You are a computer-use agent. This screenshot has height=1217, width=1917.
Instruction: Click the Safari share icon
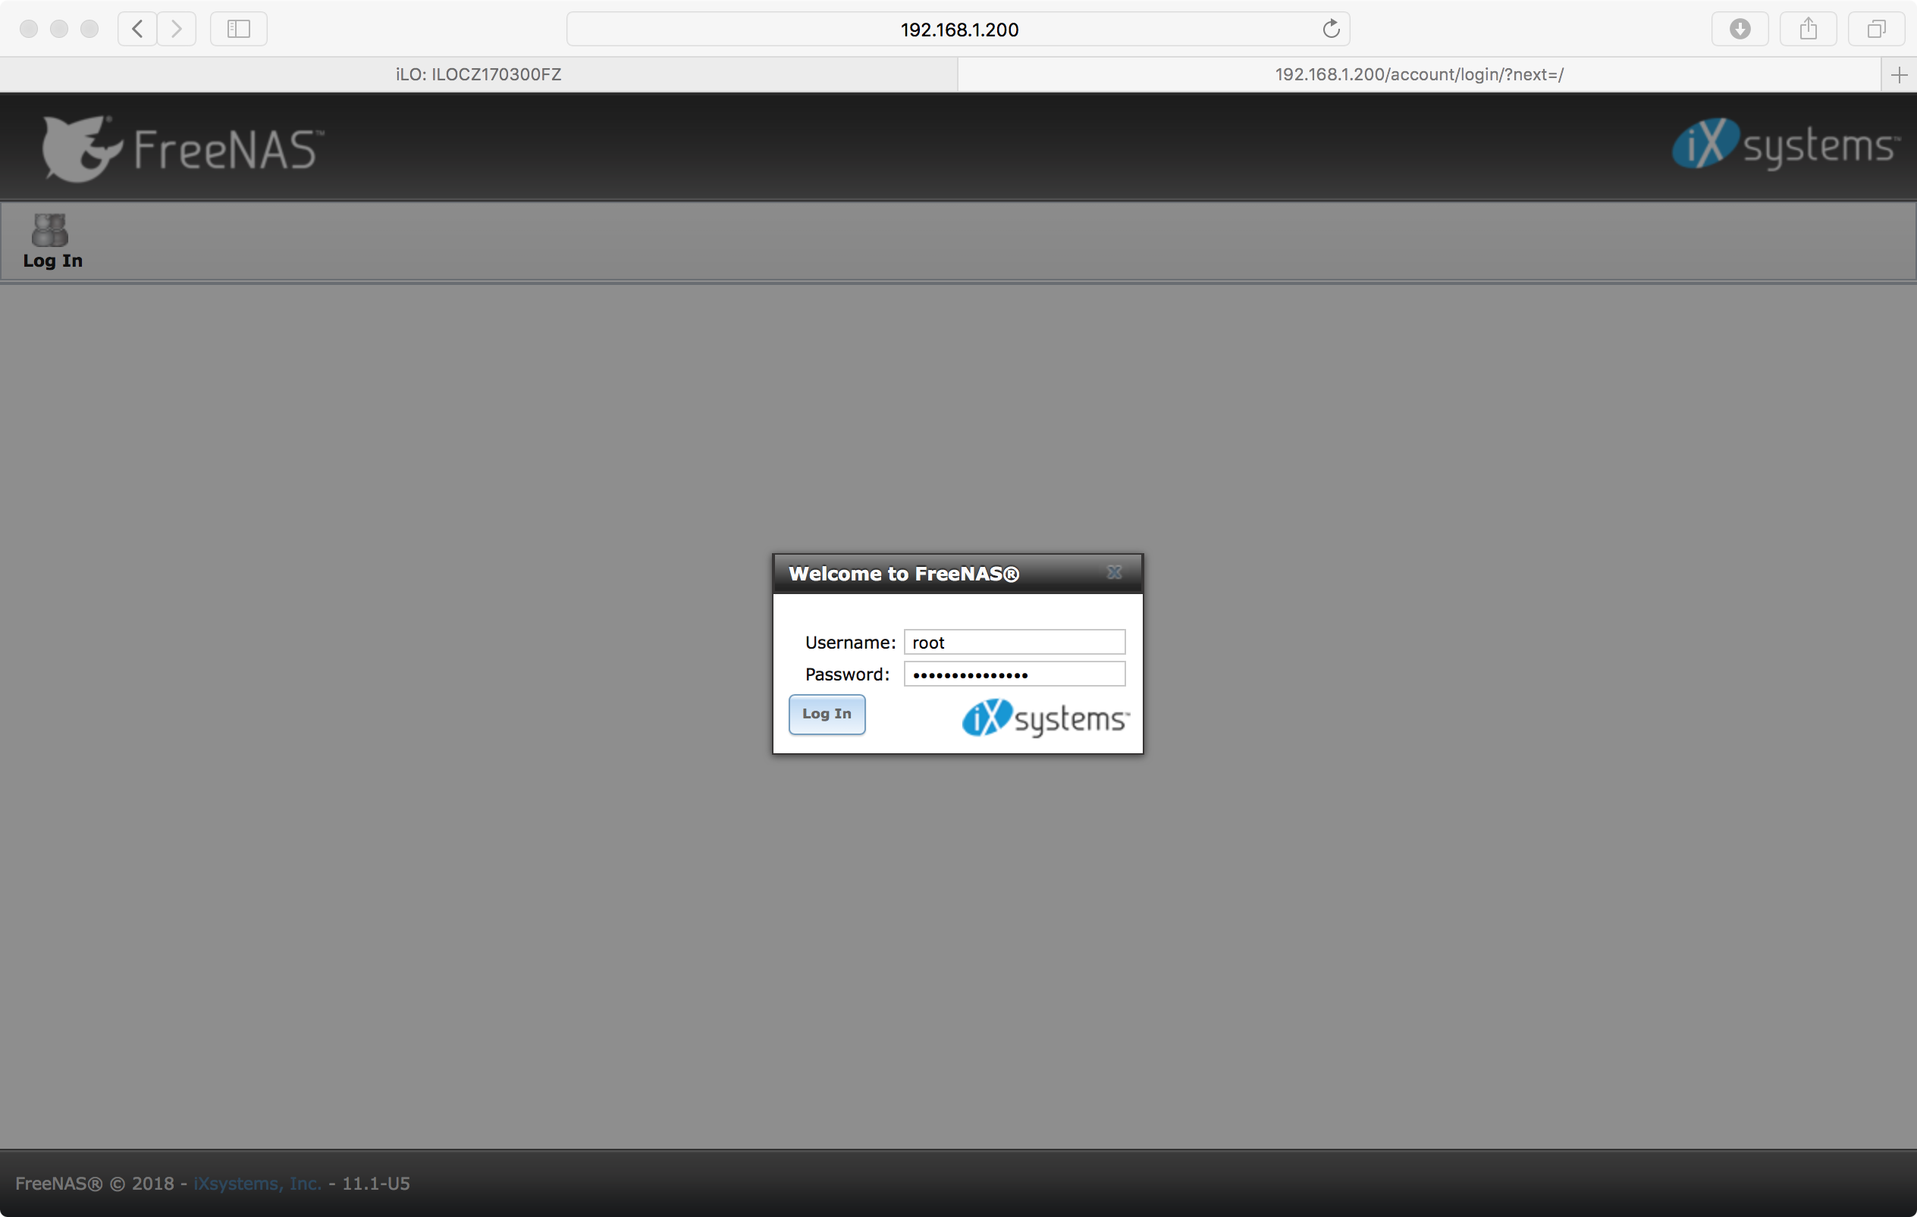(1808, 30)
